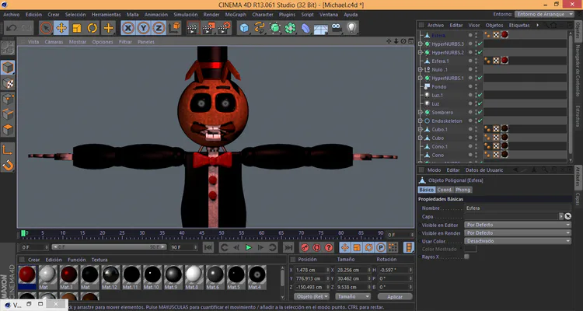Image resolution: width=583 pixels, height=311 pixels.
Task: Open Render Settings
Action: (x=224, y=28)
